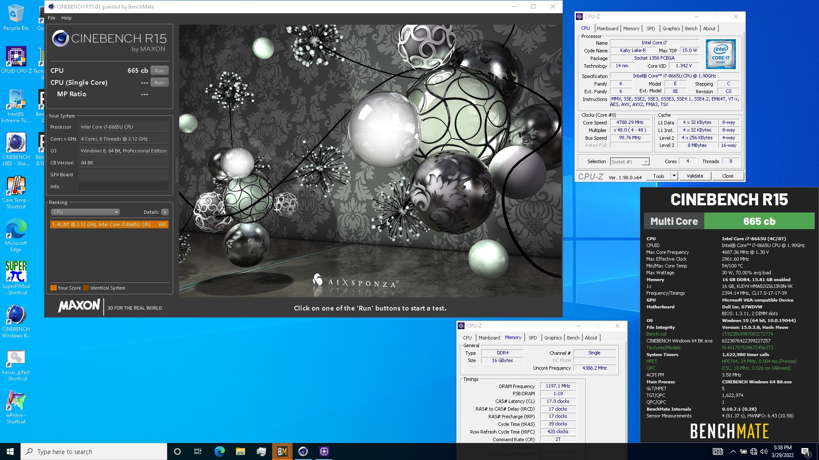819x460 pixels.
Task: Open the Microsoft Edge desktop icon
Action: (x=16, y=235)
